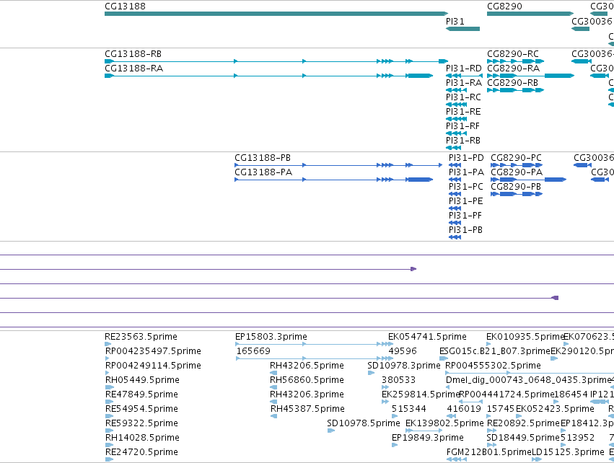Select the RH14028.5prime EST

click(x=109, y=445)
